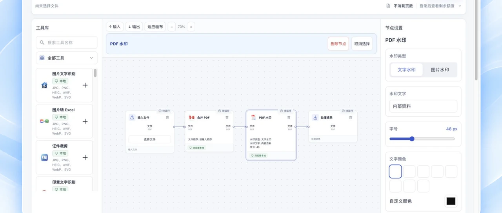Click the 浏览器本地 badge on PDF 水印 node
502x213 pixels.
(258, 155)
